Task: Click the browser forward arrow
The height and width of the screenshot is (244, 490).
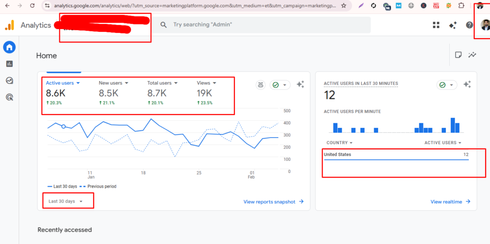Action: click(20, 6)
